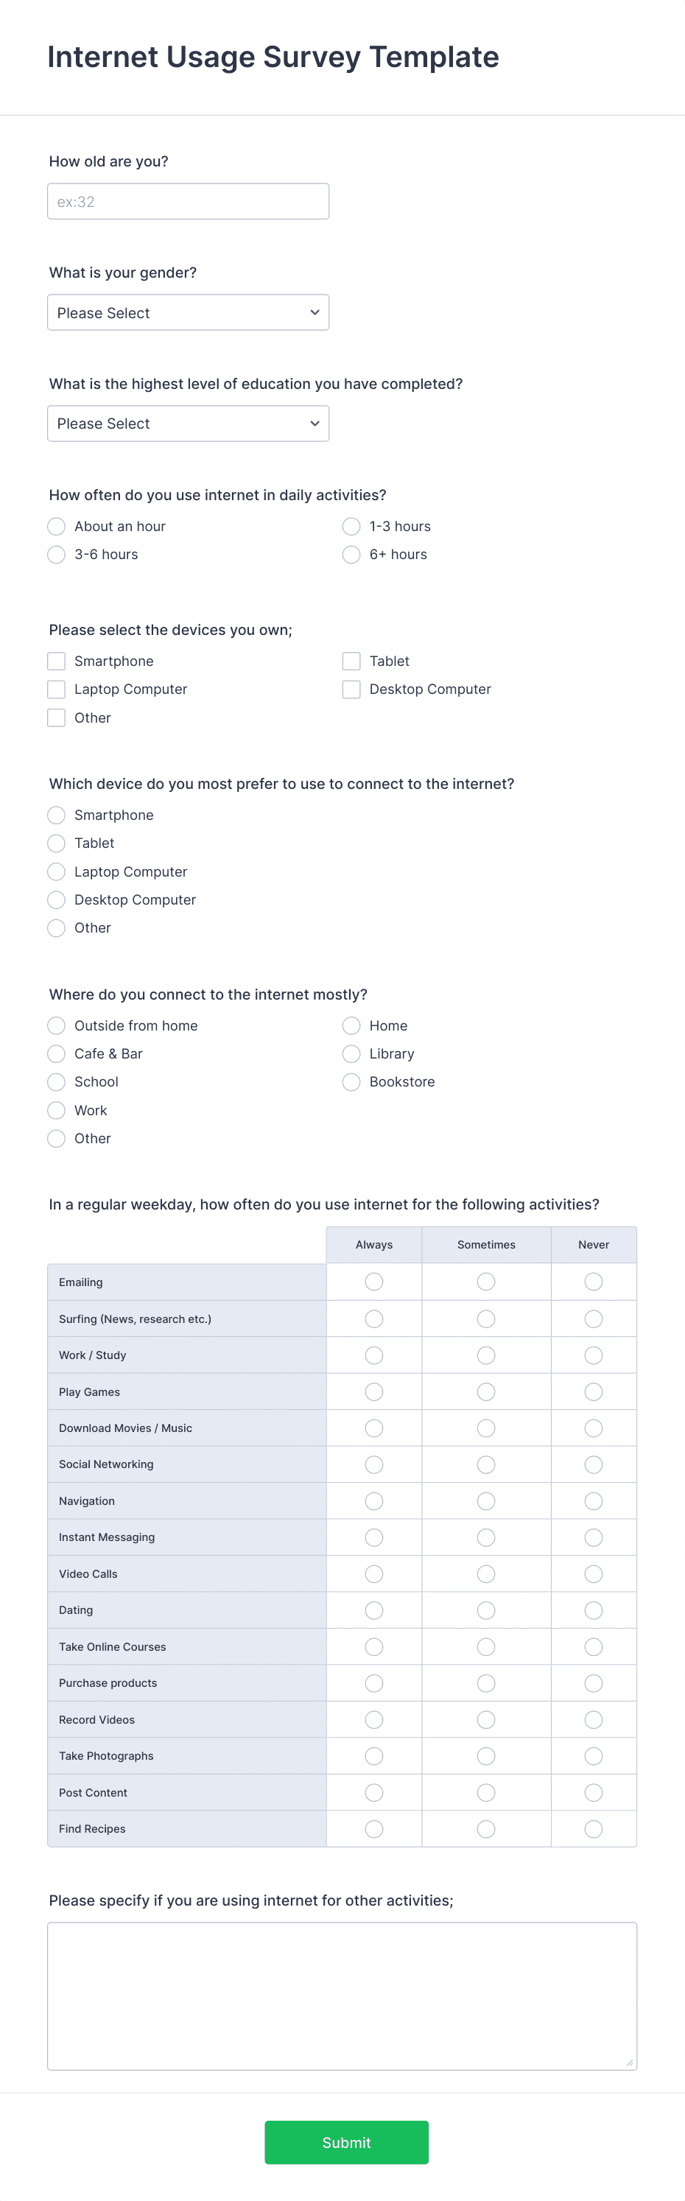
Task: Enable the "Laptop Computer" owned device checkbox
Action: [x=57, y=689]
